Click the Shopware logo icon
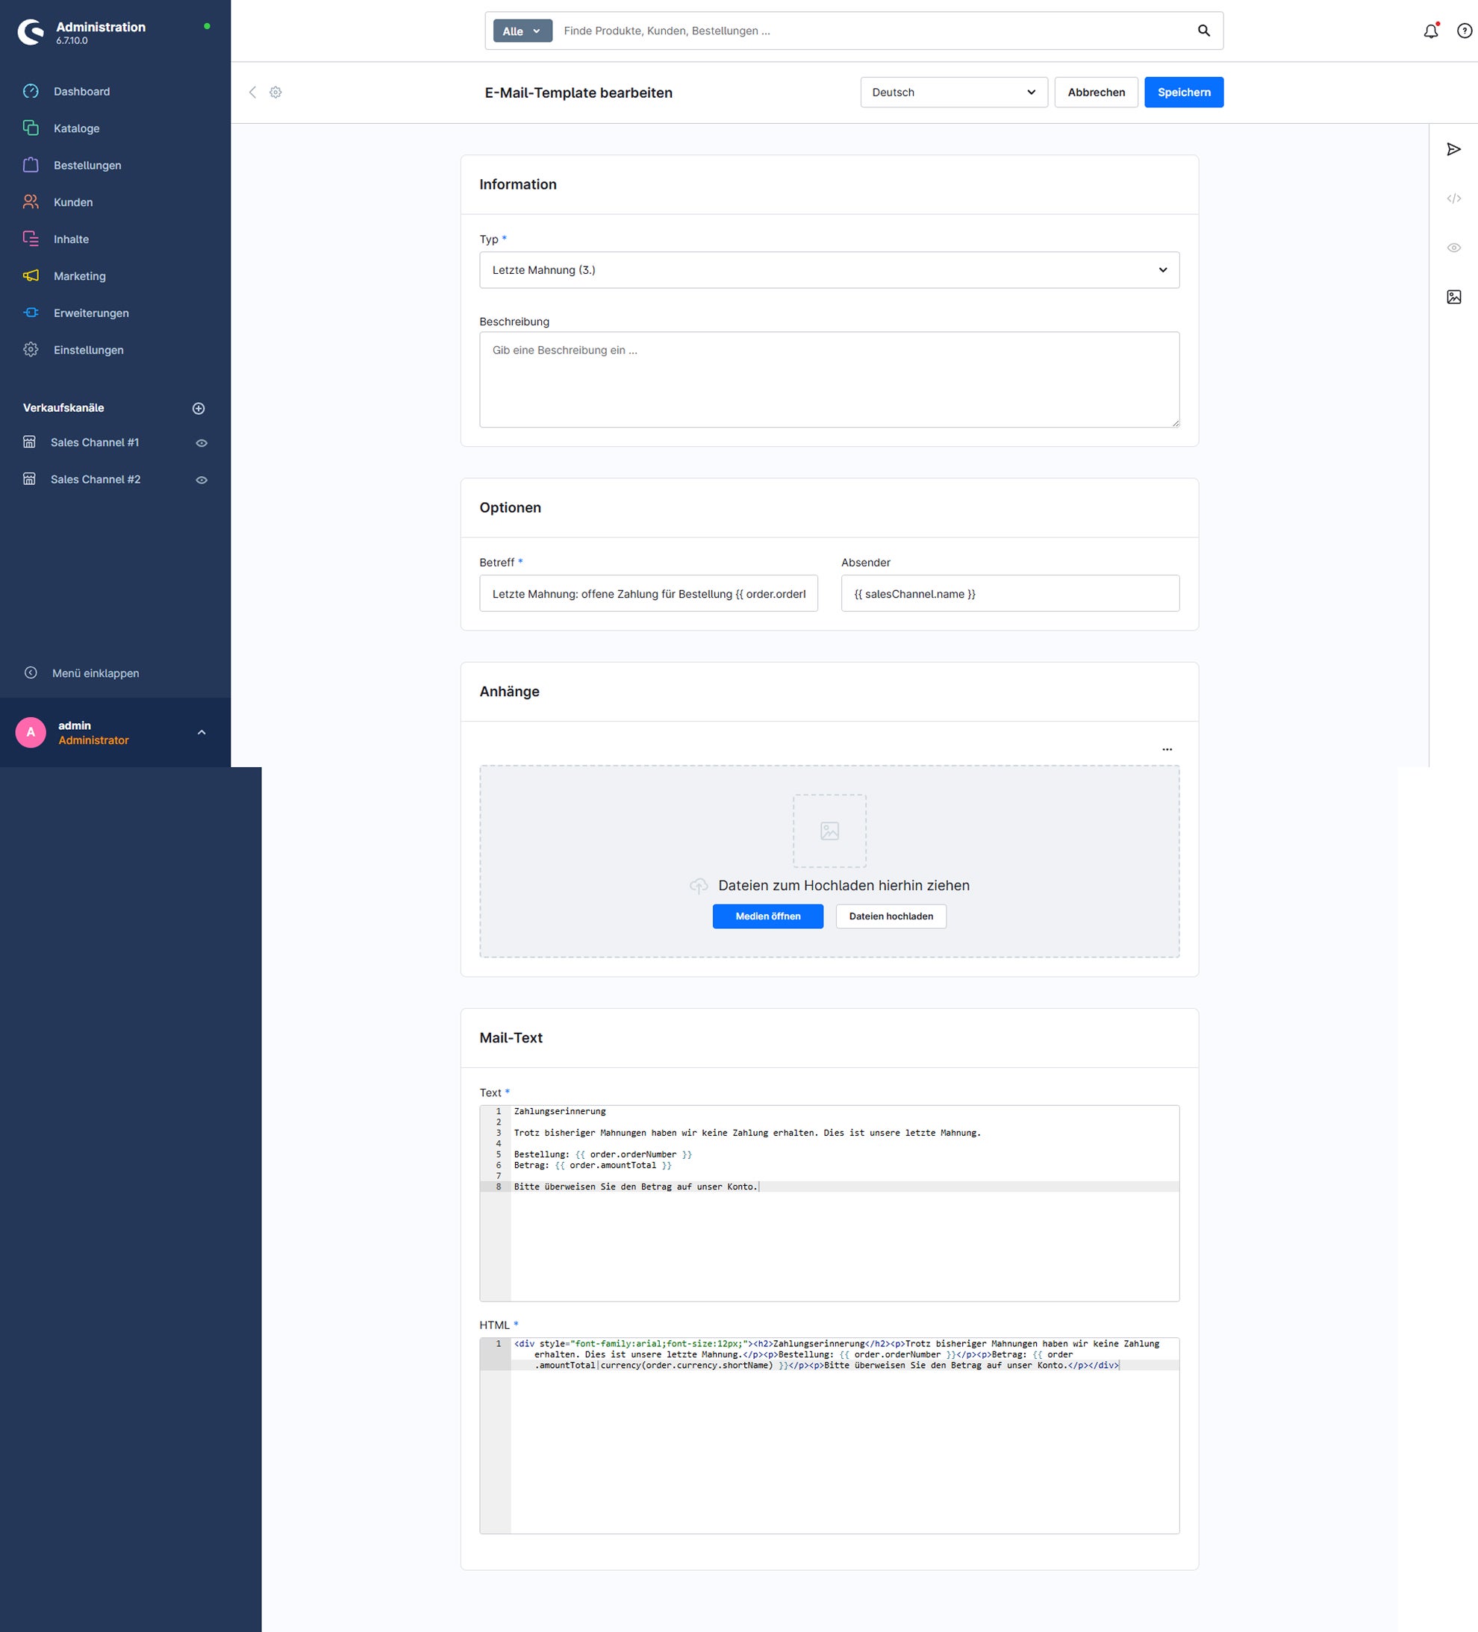This screenshot has height=1632, width=1478. coord(31,32)
